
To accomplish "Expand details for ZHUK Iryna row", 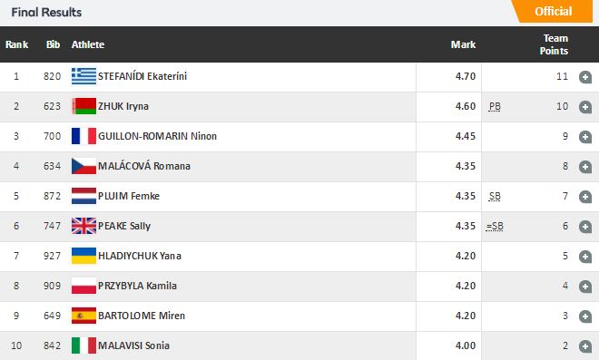I will [585, 107].
